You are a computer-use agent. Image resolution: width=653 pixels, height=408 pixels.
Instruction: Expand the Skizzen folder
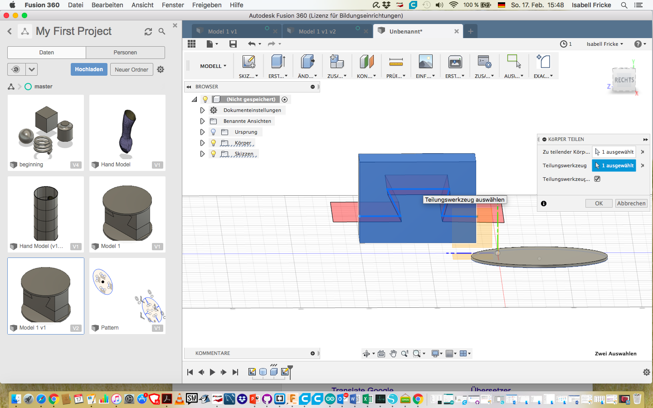[202, 154]
